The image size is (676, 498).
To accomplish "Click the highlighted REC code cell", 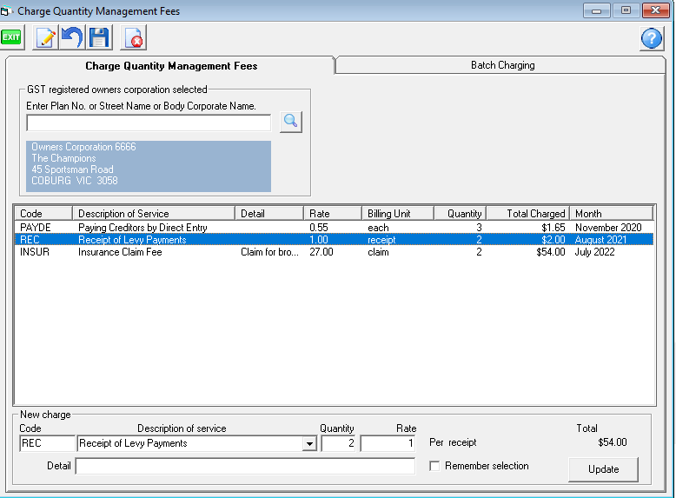I will pos(30,240).
